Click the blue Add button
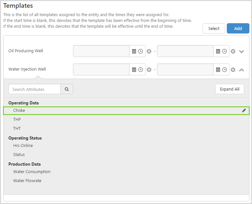Screen dimensions: 252x204 (x=238, y=28)
